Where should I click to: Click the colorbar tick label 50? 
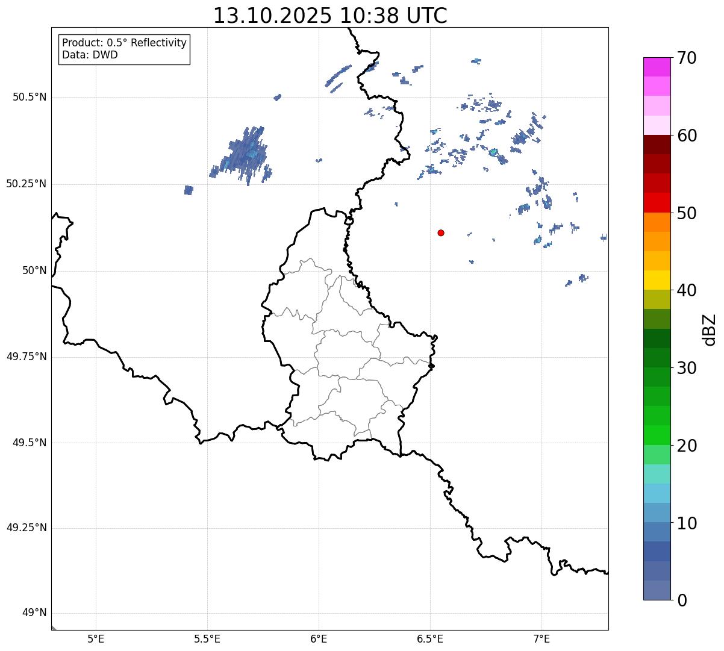687,213
